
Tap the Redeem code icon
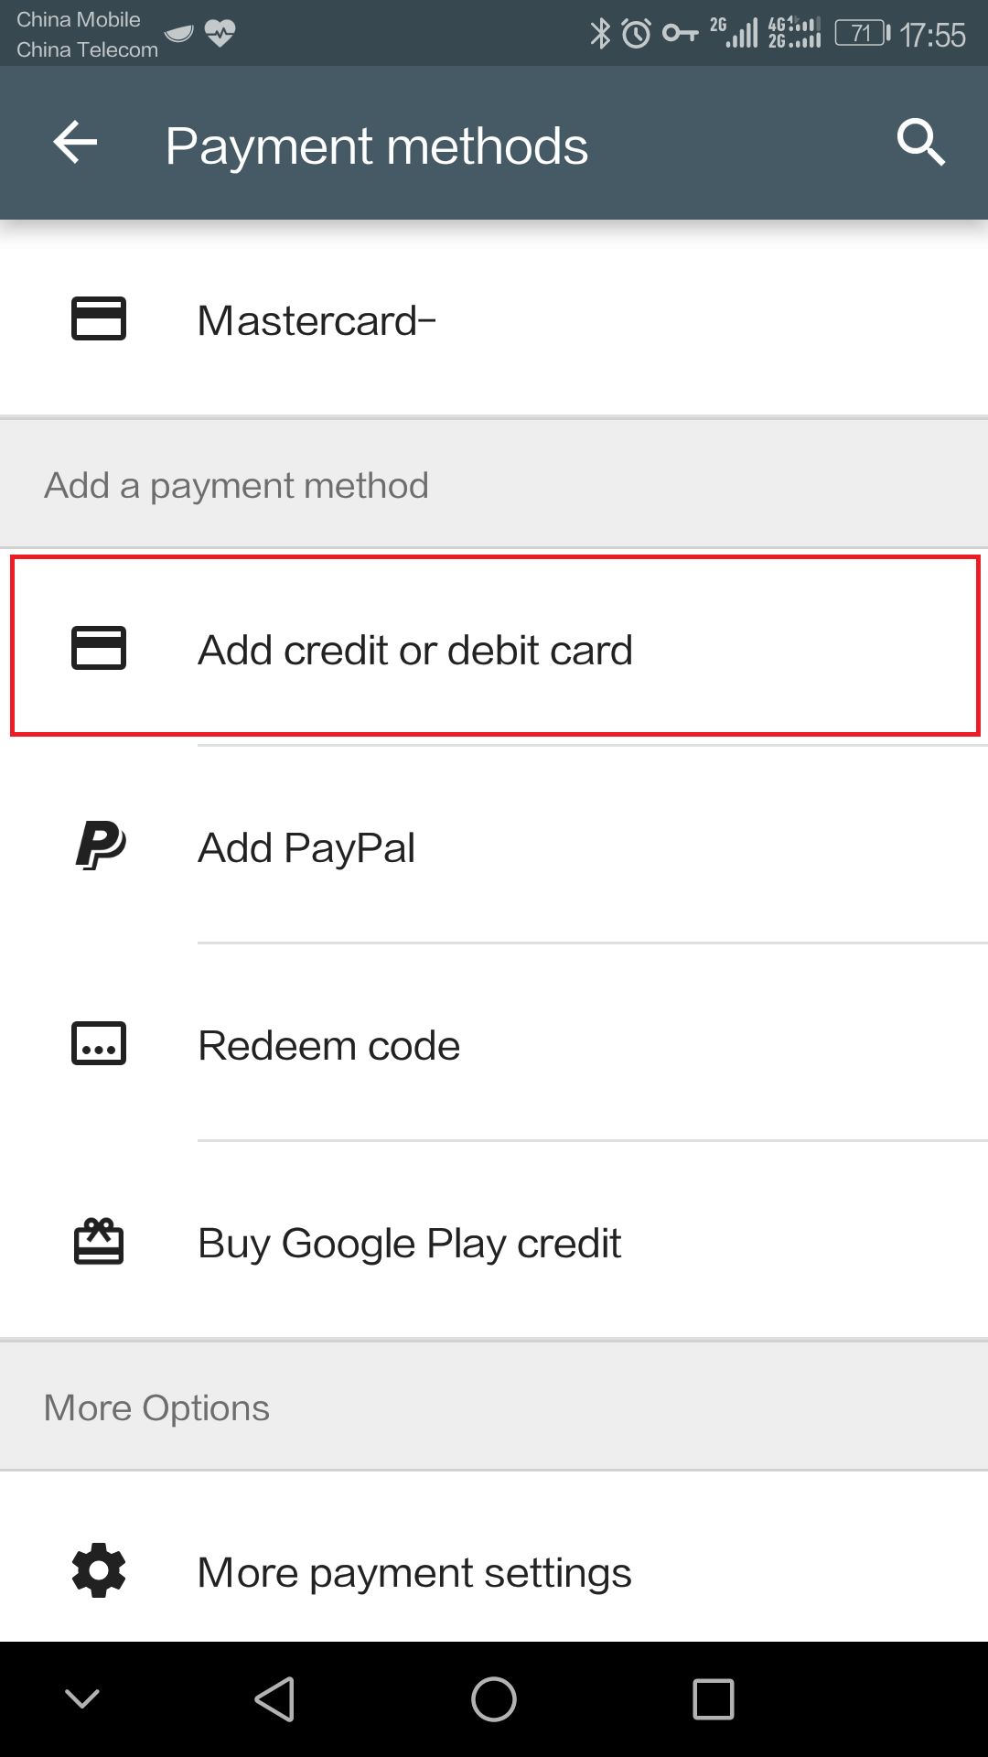99,1044
